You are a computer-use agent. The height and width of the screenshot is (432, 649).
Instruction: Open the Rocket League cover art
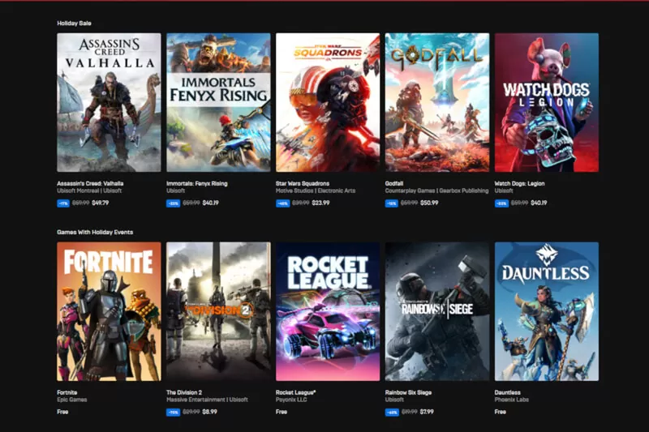pos(328,311)
